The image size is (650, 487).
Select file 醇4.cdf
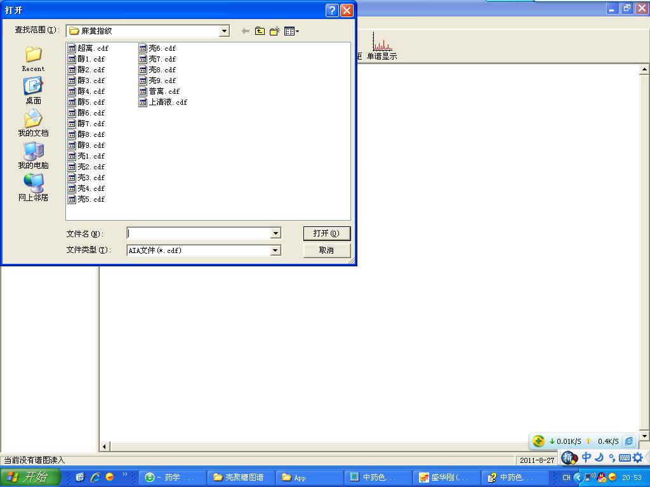[86, 91]
